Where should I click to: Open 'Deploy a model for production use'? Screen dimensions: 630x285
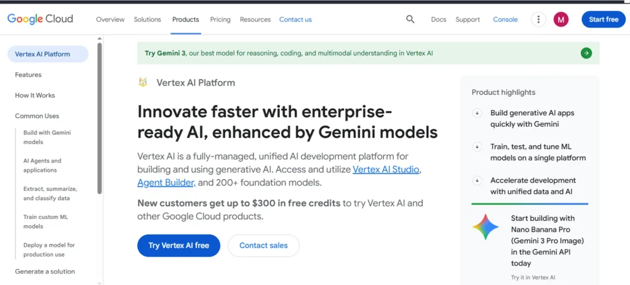coord(49,250)
